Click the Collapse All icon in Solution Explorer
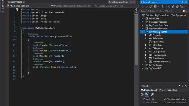This screenshot has width=189, height=106. point(177,7)
